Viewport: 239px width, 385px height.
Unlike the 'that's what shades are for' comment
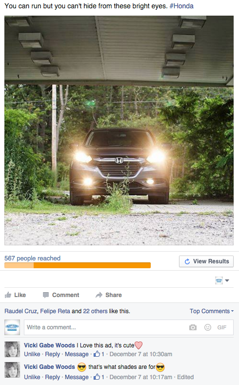point(32,377)
